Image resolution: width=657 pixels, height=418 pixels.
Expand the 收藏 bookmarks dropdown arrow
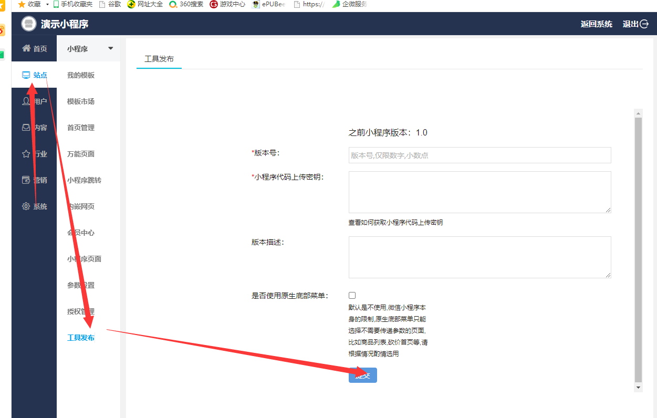click(x=47, y=4)
